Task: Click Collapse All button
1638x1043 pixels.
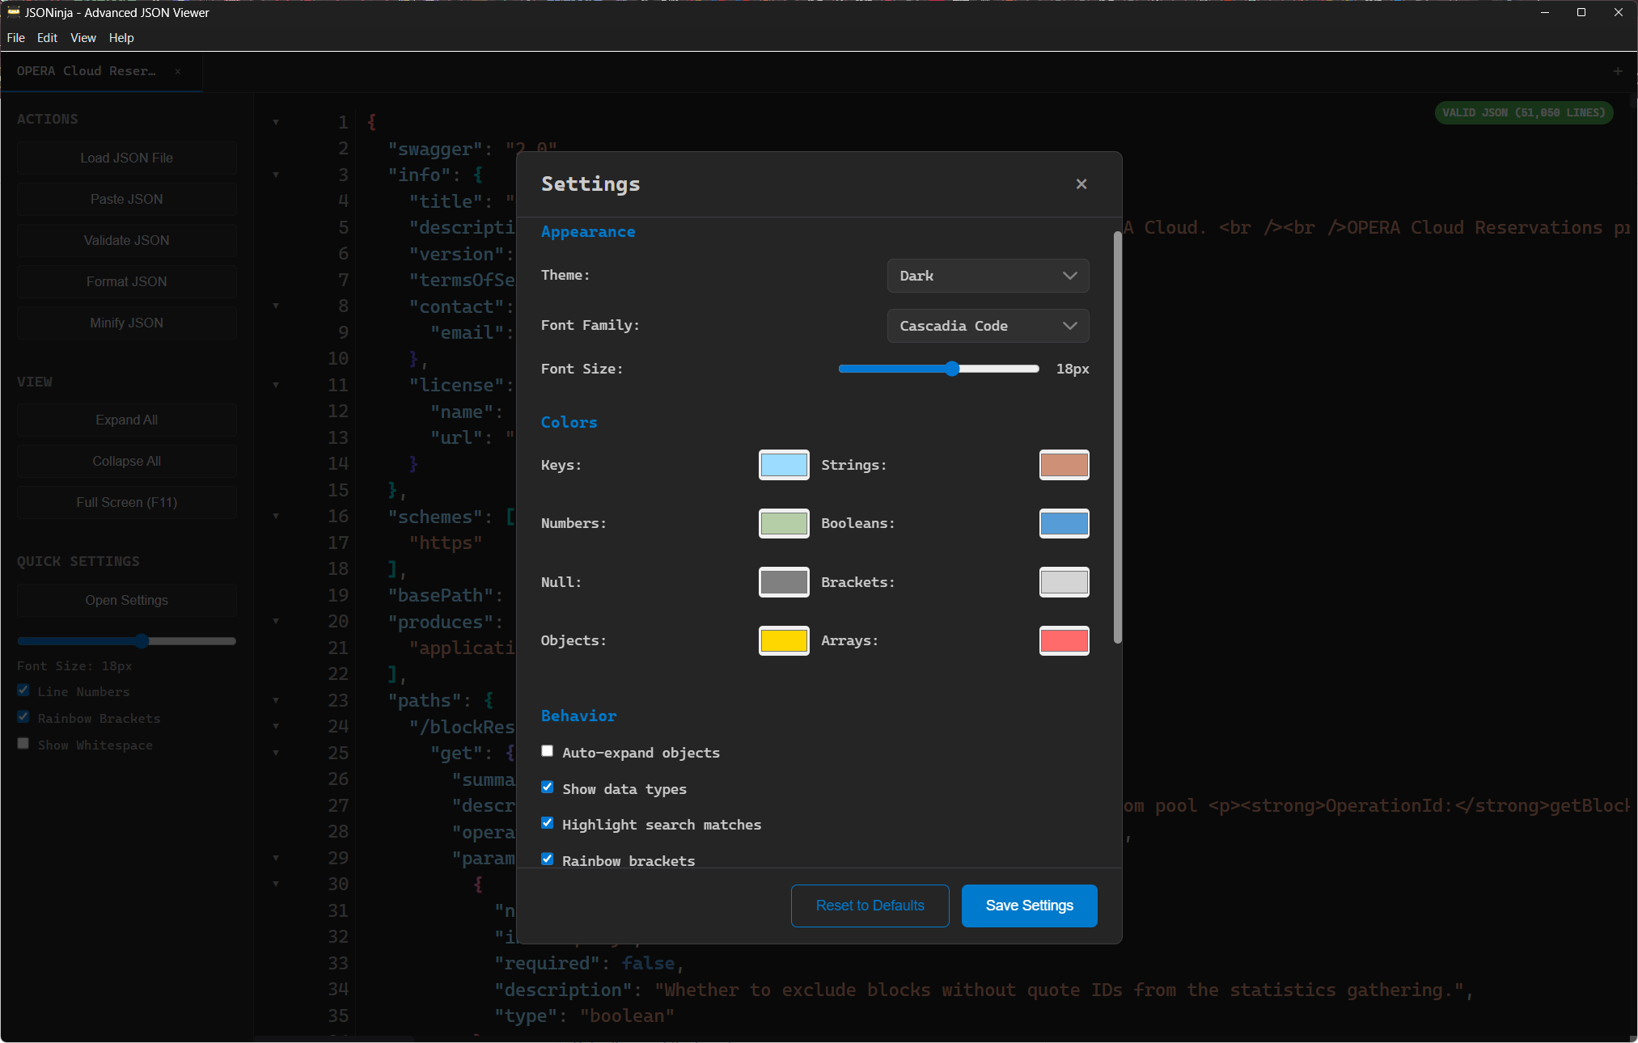Action: click(x=127, y=461)
